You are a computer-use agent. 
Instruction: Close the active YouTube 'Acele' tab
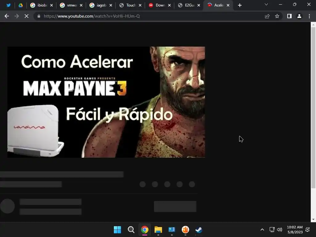click(228, 5)
